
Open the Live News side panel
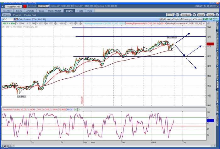[x=217, y=120]
